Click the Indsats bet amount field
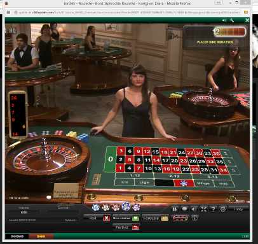Image resolution: width=258 pixels, height=244 pixels. 24,212
